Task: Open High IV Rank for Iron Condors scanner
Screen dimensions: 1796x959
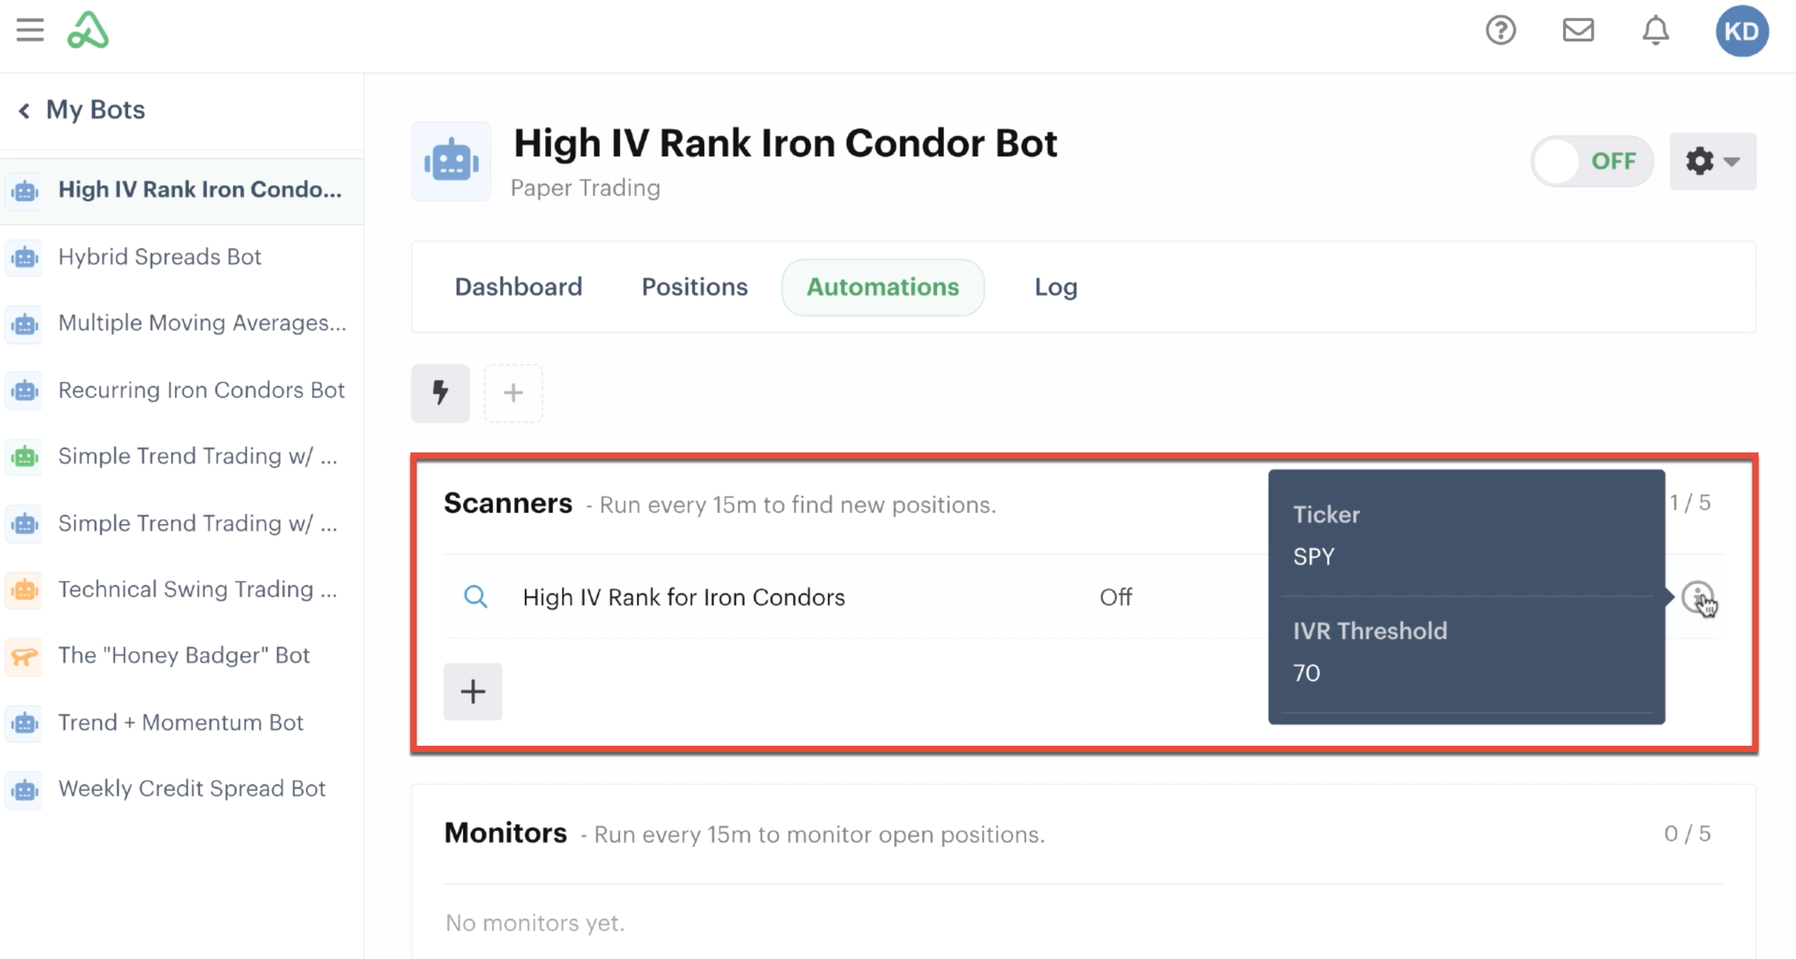Action: tap(683, 597)
